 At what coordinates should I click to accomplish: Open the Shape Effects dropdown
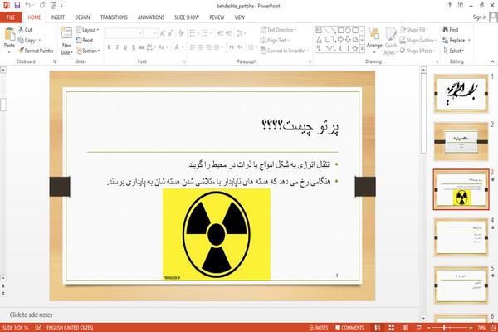point(417,51)
